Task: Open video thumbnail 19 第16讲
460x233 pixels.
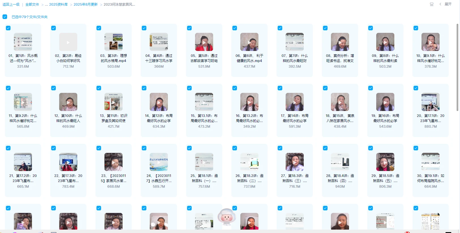Action: [x=385, y=102]
